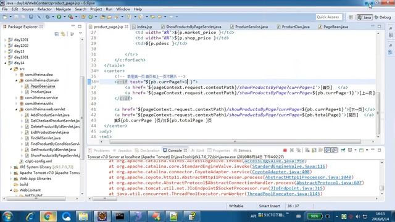The height and width of the screenshot is (222, 395).
Task: Open the Servers view tab
Action: pyautogui.click(x=243, y=150)
